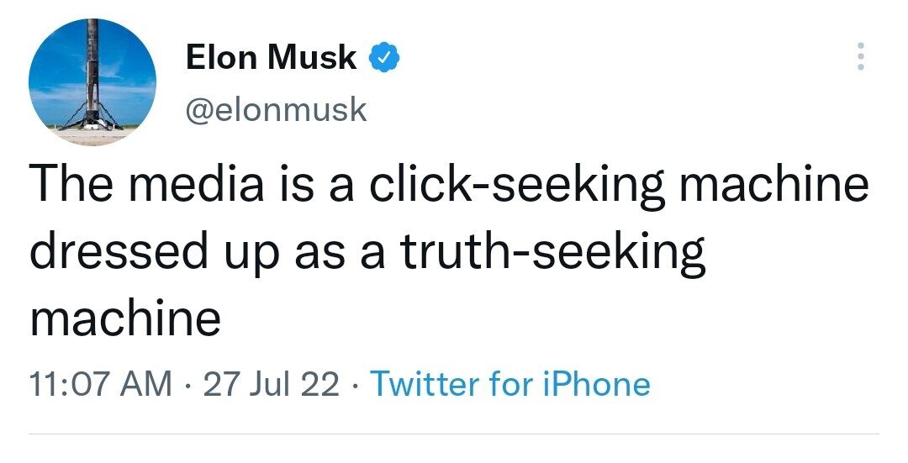
Task: Click the blue verified checkmark badge
Action: coord(383,58)
